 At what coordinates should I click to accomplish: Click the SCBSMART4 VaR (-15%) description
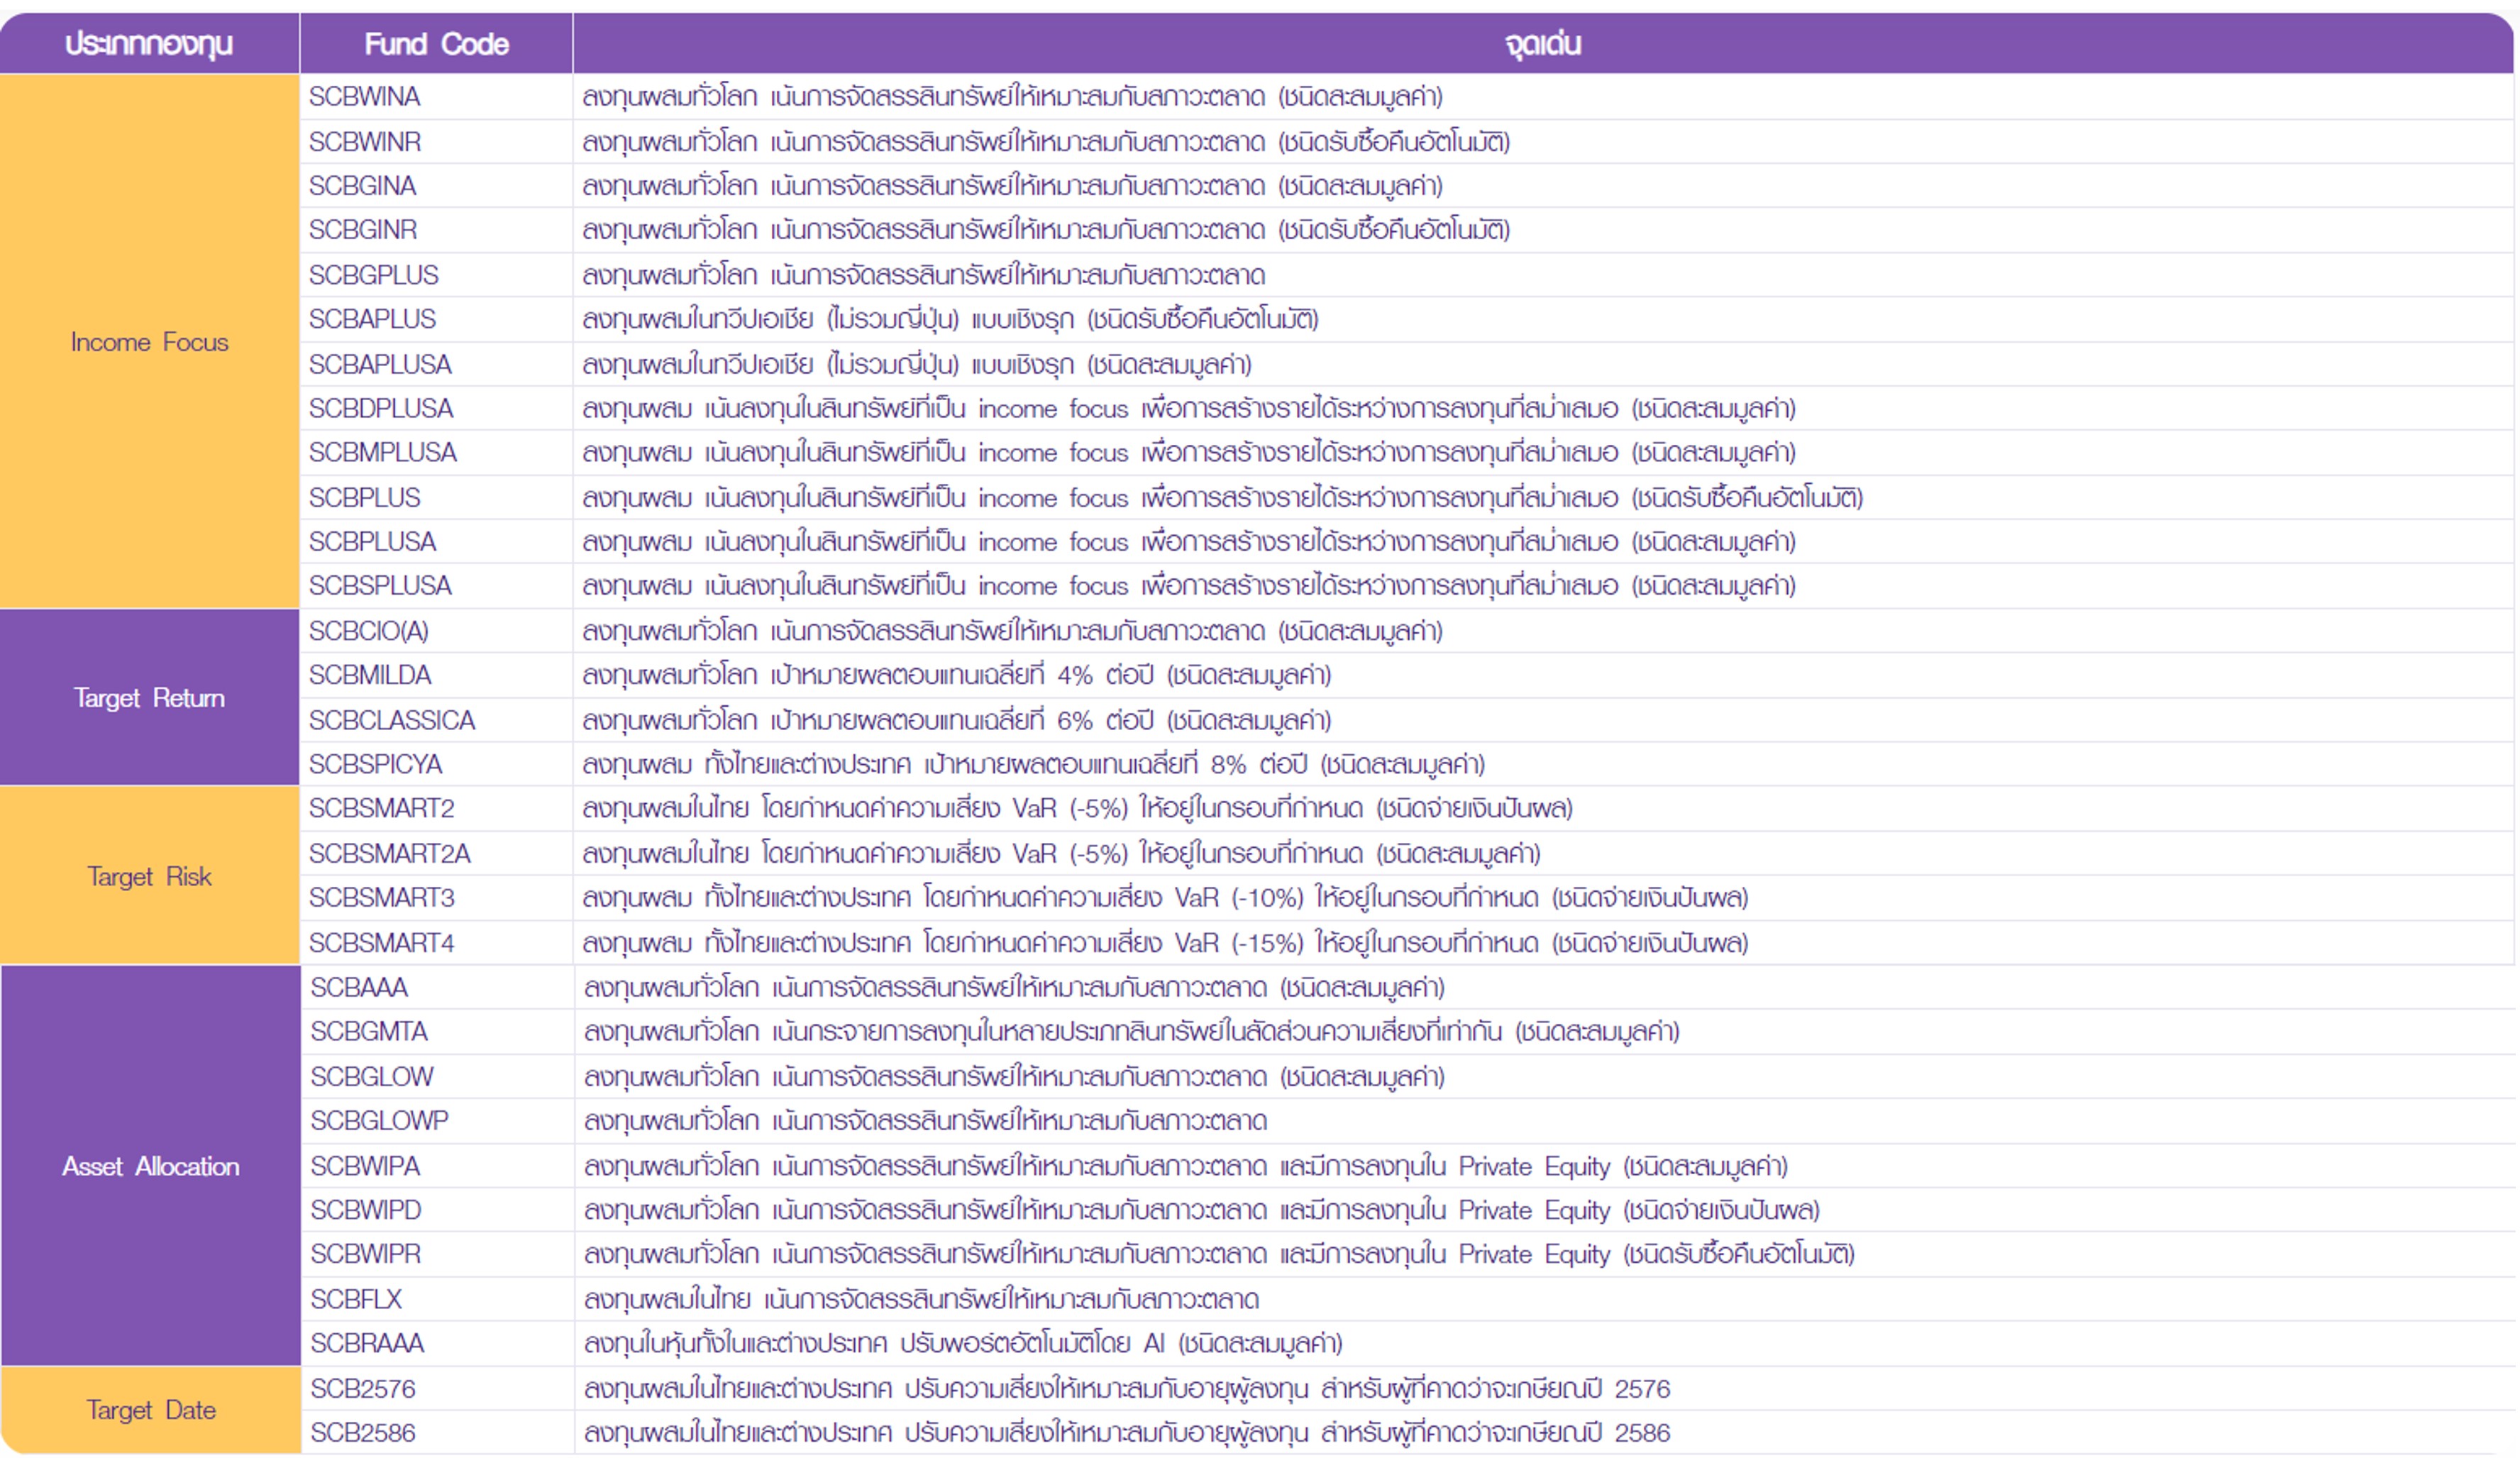tap(1165, 942)
